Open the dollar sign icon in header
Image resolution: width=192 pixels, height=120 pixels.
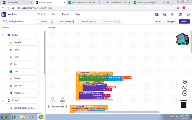click(180, 14)
